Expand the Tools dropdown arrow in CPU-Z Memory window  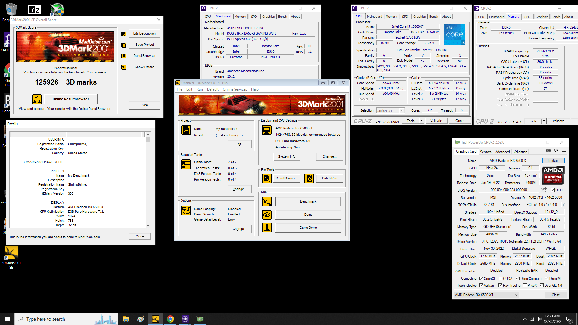pos(544,121)
